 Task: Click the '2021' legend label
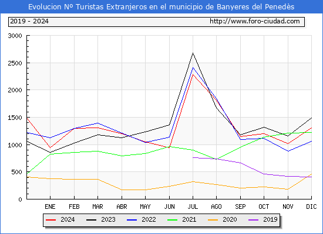coord(189,219)
